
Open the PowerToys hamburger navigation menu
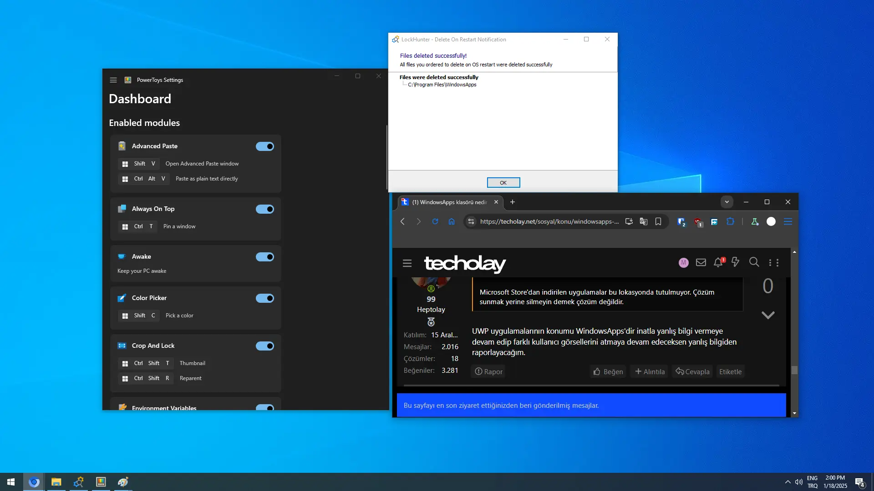[113, 80]
